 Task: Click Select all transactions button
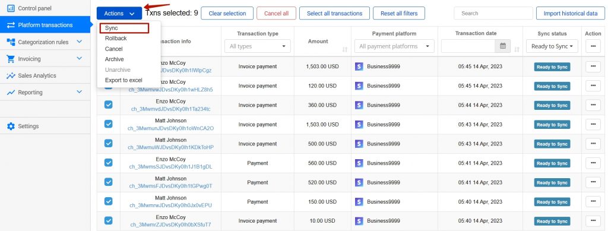tap(335, 13)
